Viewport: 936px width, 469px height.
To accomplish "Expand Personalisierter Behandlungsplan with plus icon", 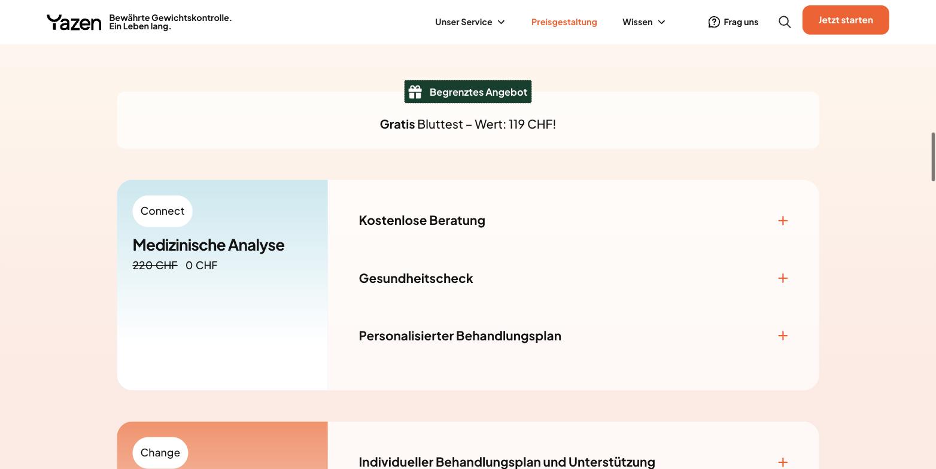I will click(x=783, y=336).
